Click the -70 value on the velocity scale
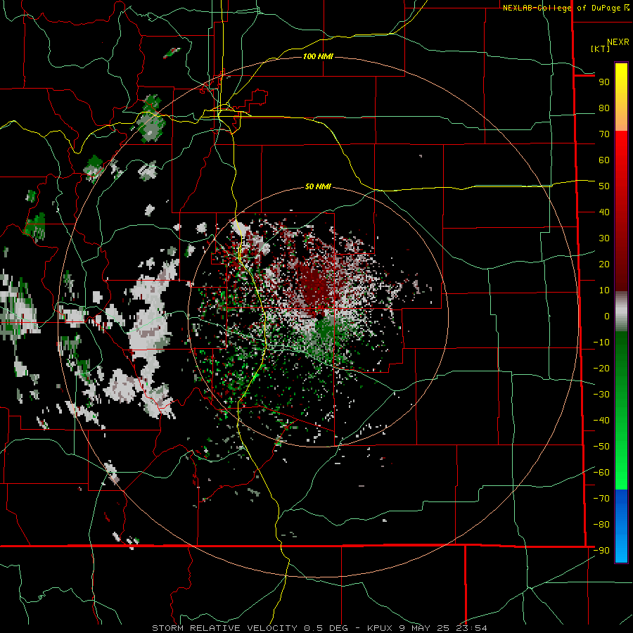 click(601, 499)
